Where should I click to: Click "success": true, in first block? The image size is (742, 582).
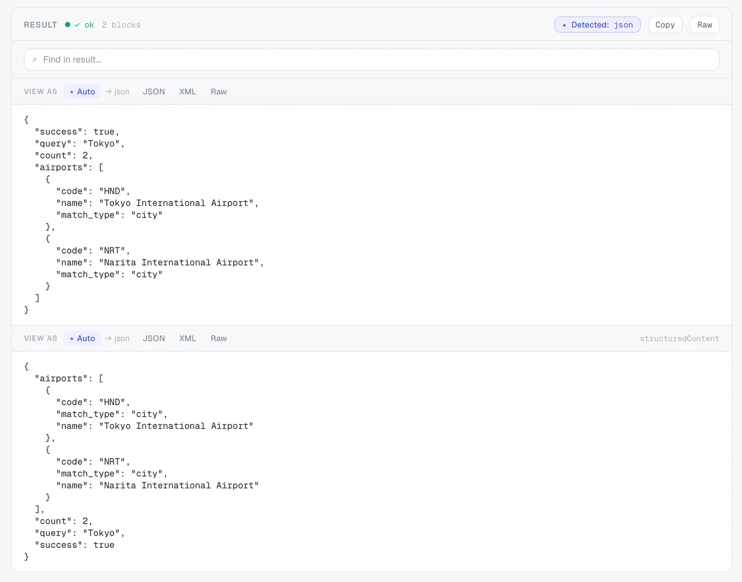[x=77, y=132]
